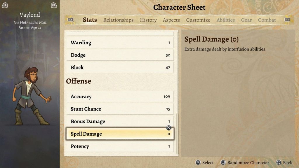Click the cross icon on Spell Damage row
299x168 pixels.
(168, 128)
